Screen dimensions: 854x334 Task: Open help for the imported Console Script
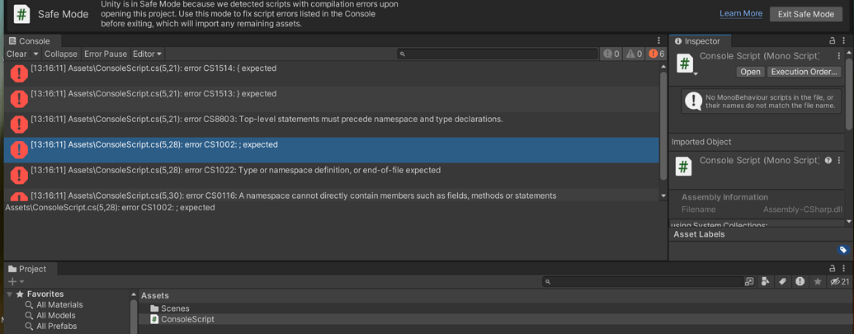[828, 161]
